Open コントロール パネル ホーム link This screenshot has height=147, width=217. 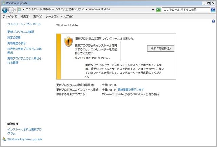24,24
